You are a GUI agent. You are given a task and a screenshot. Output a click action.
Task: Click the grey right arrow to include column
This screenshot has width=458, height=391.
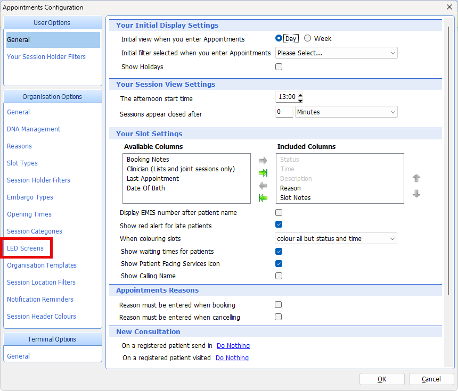(263, 160)
